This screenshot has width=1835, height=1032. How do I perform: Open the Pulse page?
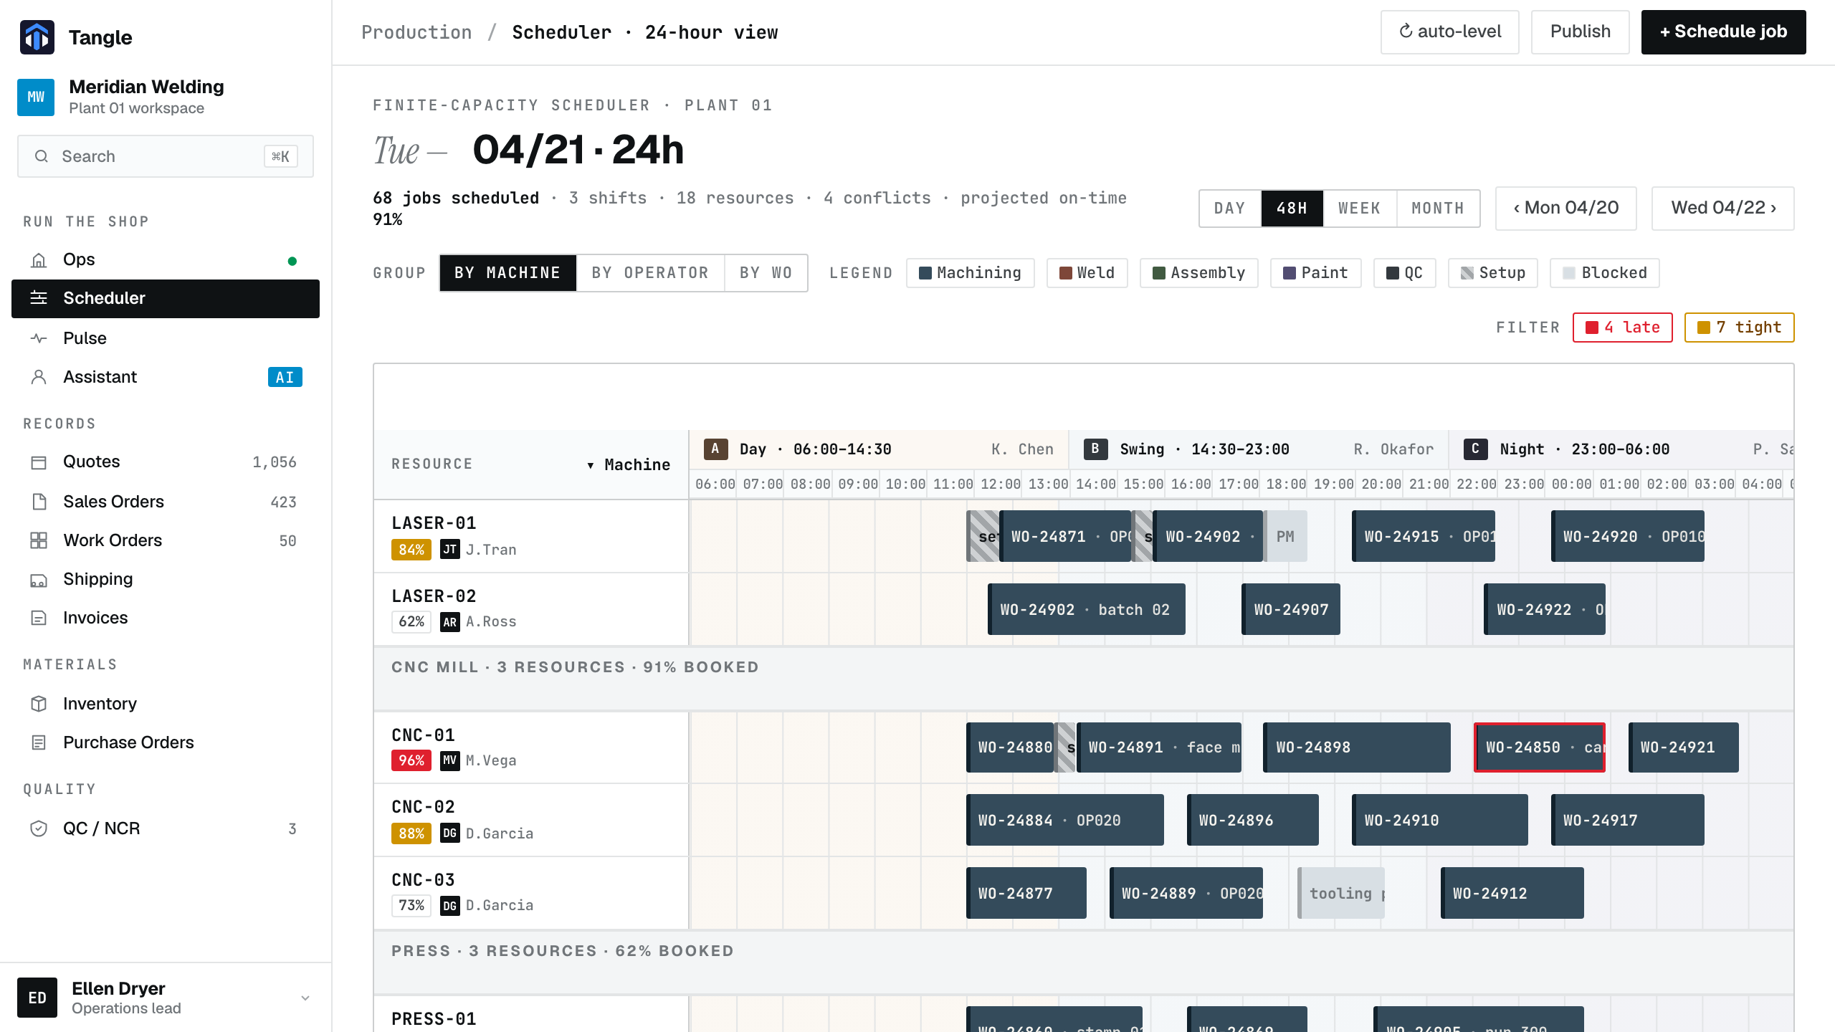click(x=165, y=338)
